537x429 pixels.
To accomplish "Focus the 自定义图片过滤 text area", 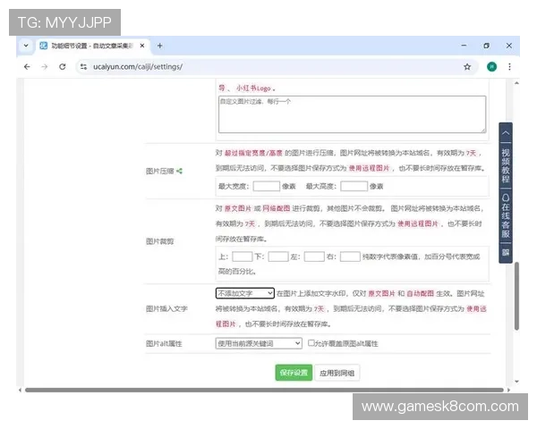I will coord(352,114).
